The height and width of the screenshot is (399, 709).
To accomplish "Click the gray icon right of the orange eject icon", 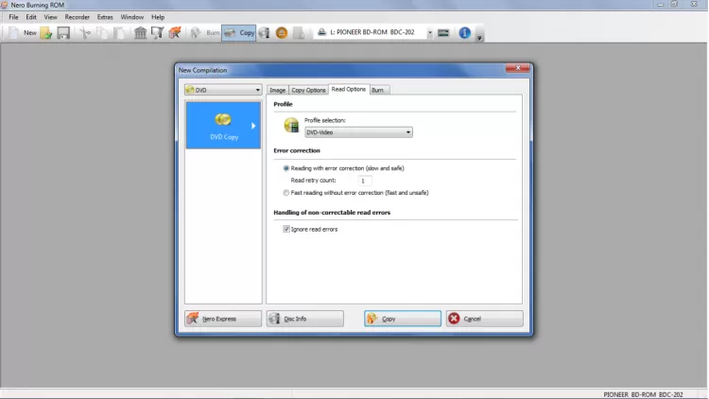I will point(299,32).
